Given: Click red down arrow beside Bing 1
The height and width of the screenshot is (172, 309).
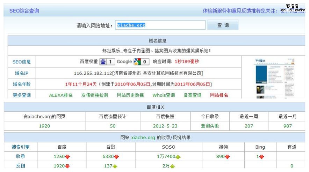Looking at the screenshot, I should tap(262, 157).
